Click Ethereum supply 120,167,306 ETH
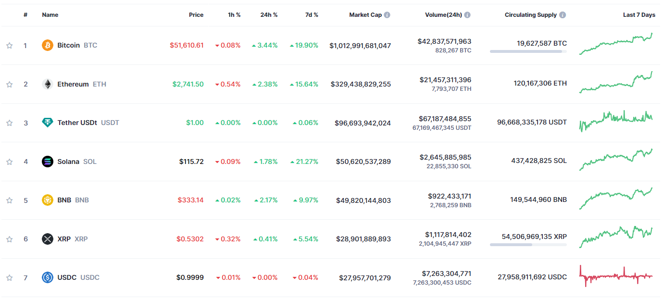 540,83
